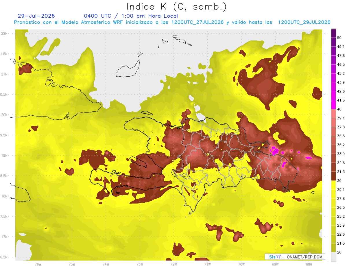Click the '1200UTC_27JUL2026' initialization time text
This screenshot has width=347, height=268.
coord(198,22)
